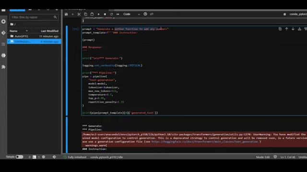Screen dimensions: 307x172
Task: Click the blue new launcher button
Action: click(17, 10)
